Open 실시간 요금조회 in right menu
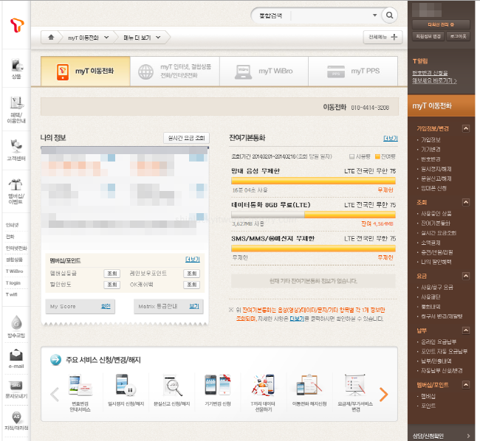Image resolution: width=480 pixels, height=441 pixels. click(x=439, y=233)
